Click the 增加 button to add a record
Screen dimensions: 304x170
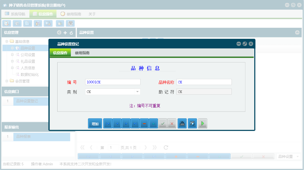point(95,123)
